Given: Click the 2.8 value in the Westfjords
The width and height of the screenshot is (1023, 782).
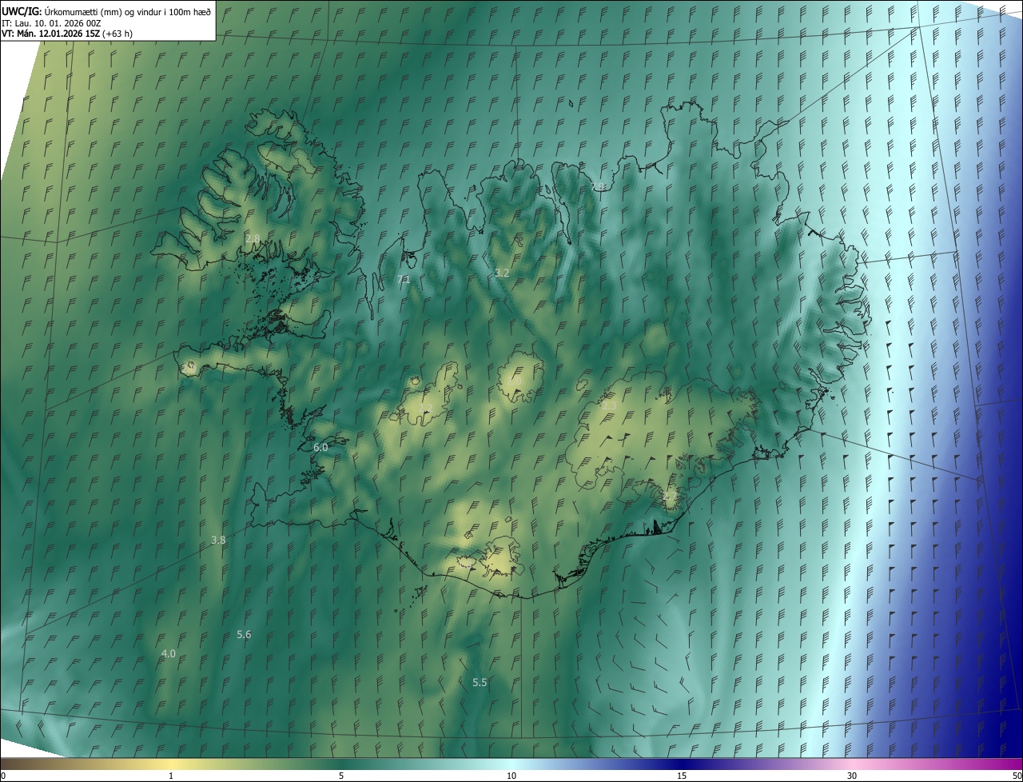Looking at the screenshot, I should [253, 238].
